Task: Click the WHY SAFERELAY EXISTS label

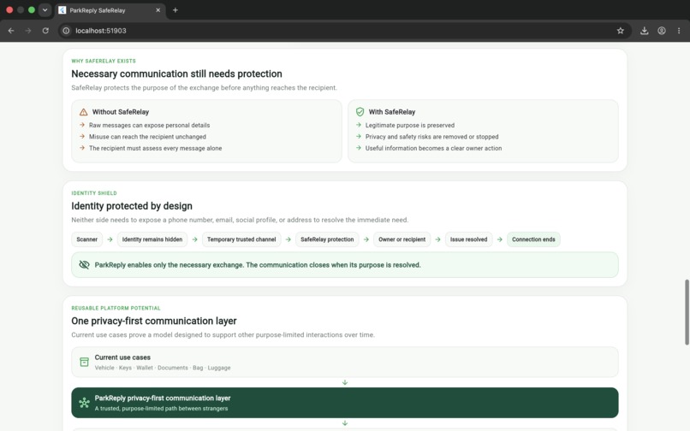Action: [104, 61]
